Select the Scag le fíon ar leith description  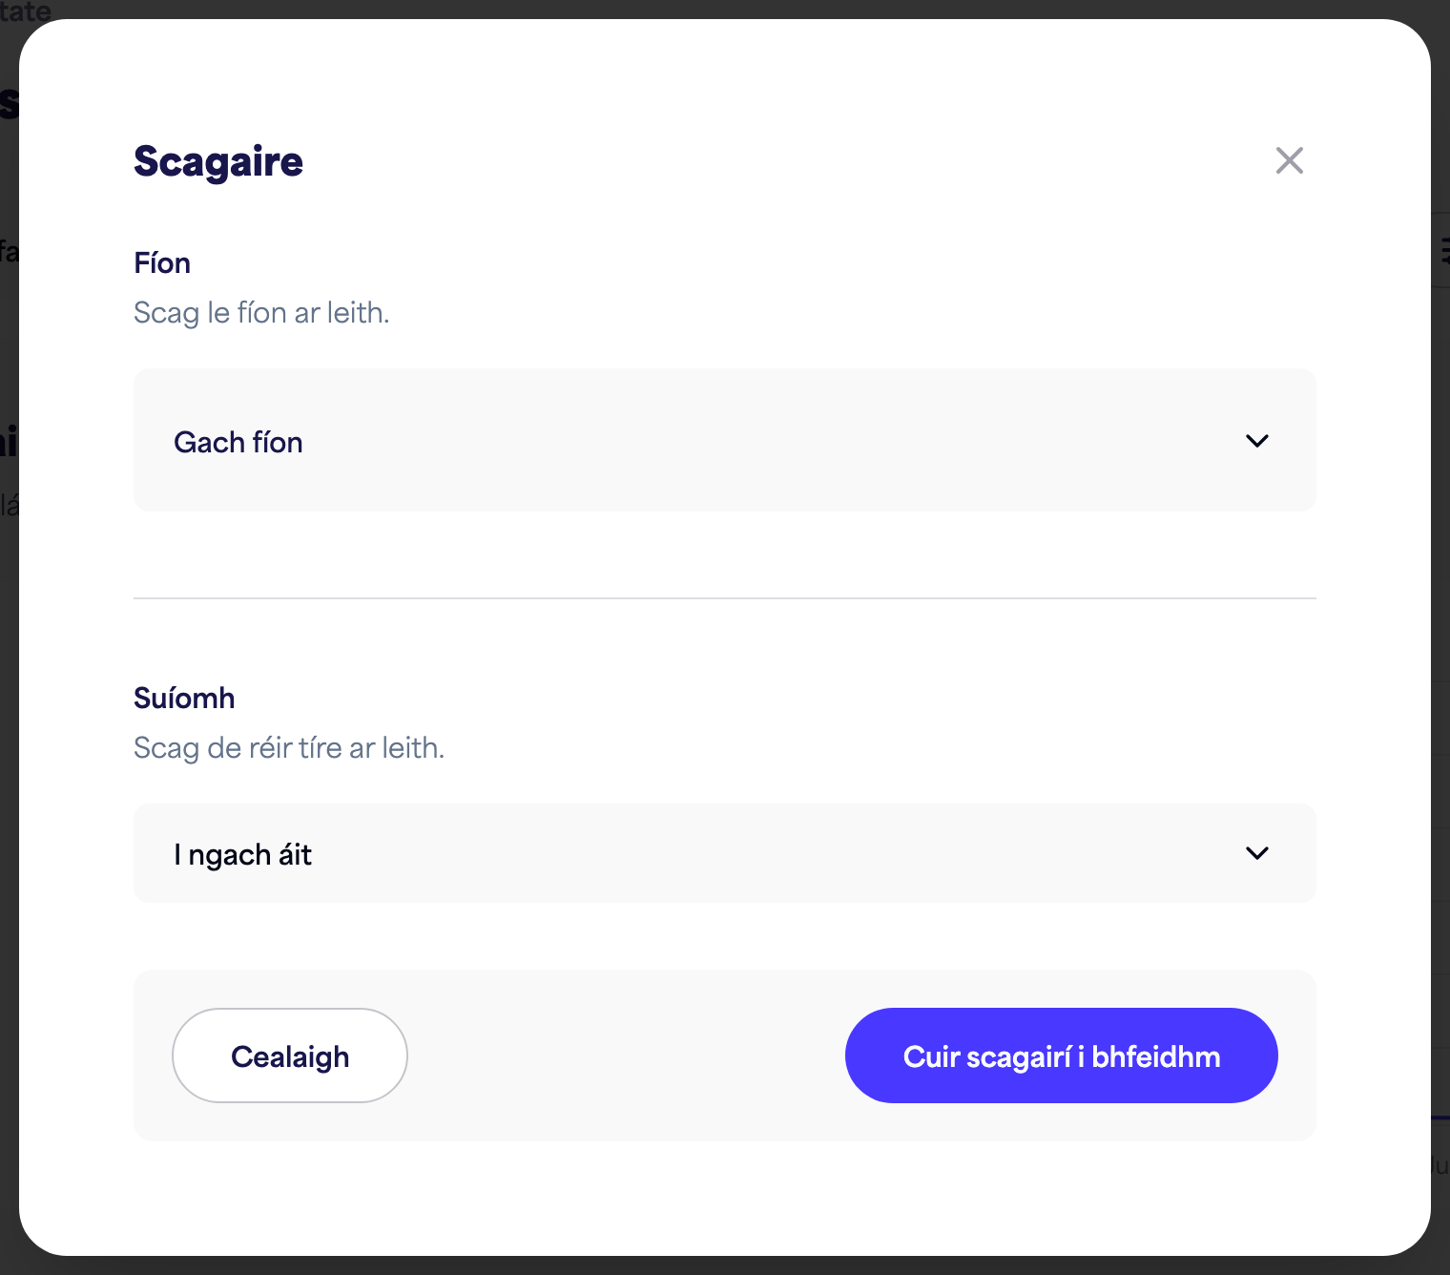coord(261,312)
